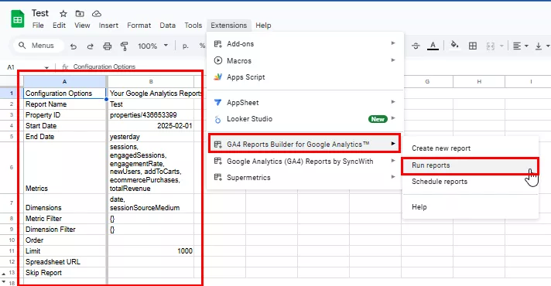Image resolution: width=551 pixels, height=286 pixels.
Task: Select the properties/436653399 cell
Action: 151,115
